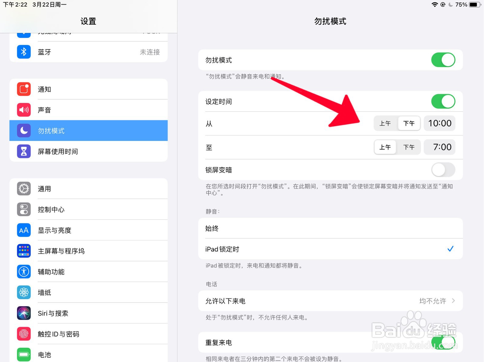Select the Notifications (通知) icon
This screenshot has width=484, height=362.
click(24, 89)
